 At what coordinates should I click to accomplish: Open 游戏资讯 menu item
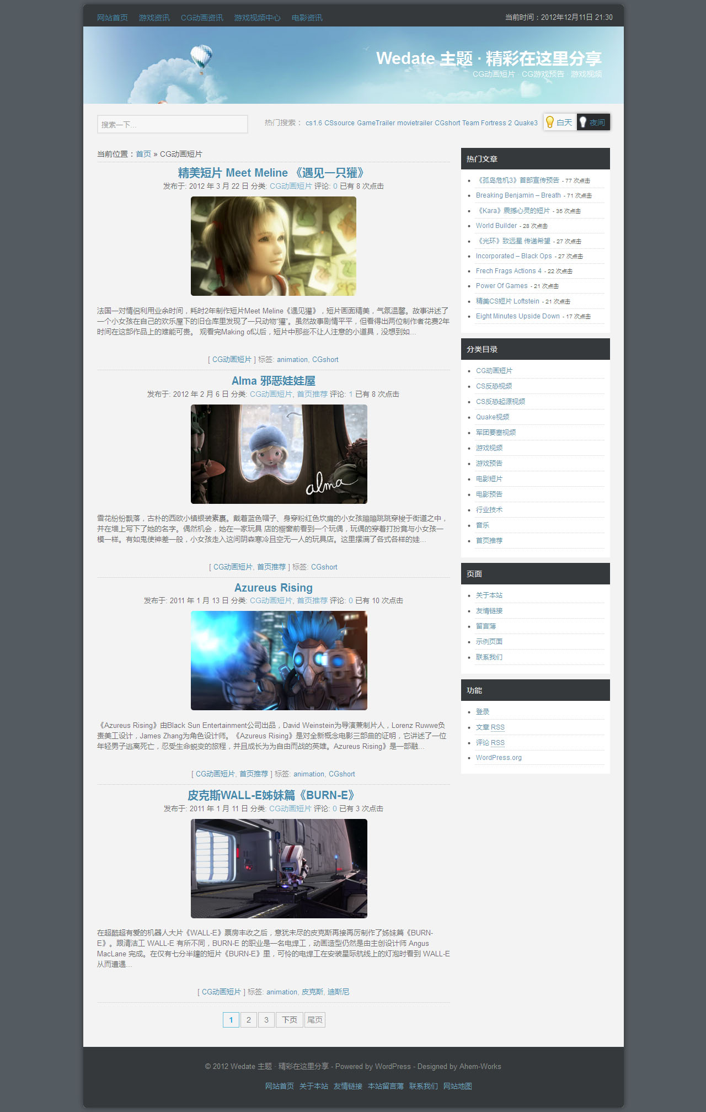[154, 18]
